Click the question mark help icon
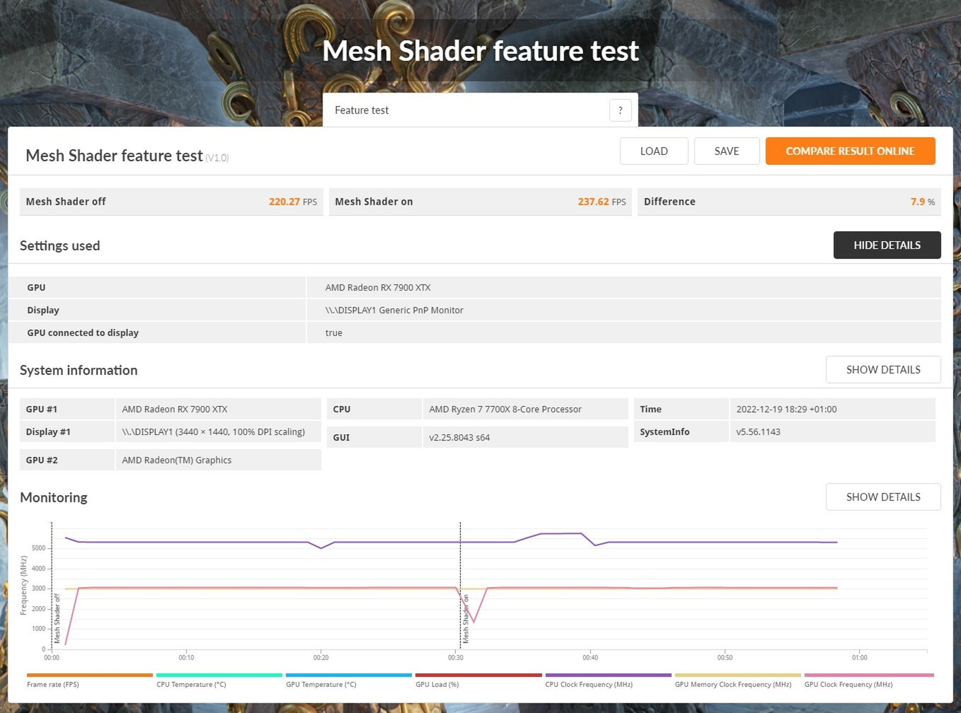The width and height of the screenshot is (961, 713). (620, 110)
